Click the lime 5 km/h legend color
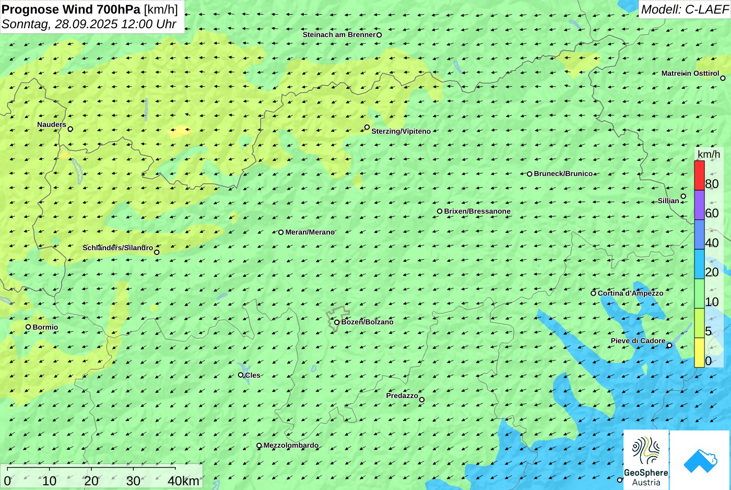 coord(699,323)
